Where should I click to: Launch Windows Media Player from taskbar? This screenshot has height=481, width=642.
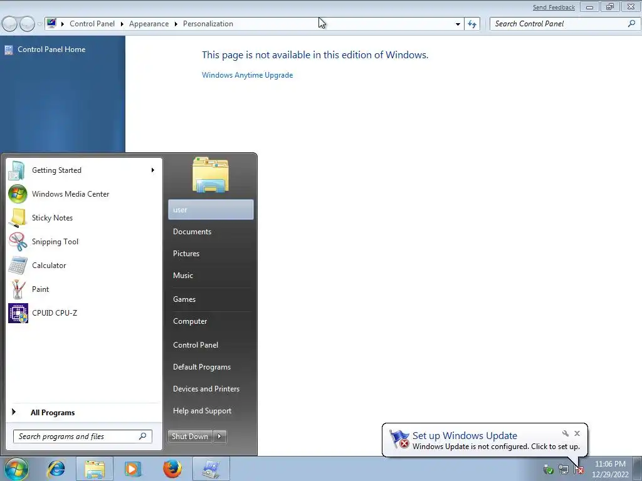(132, 468)
